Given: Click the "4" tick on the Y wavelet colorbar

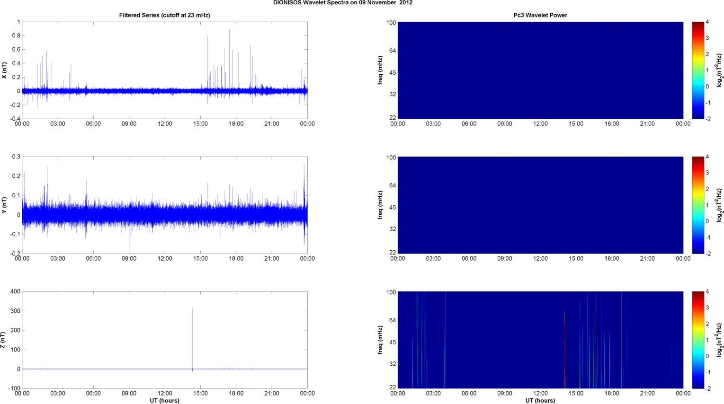Looking at the screenshot, I should point(707,157).
